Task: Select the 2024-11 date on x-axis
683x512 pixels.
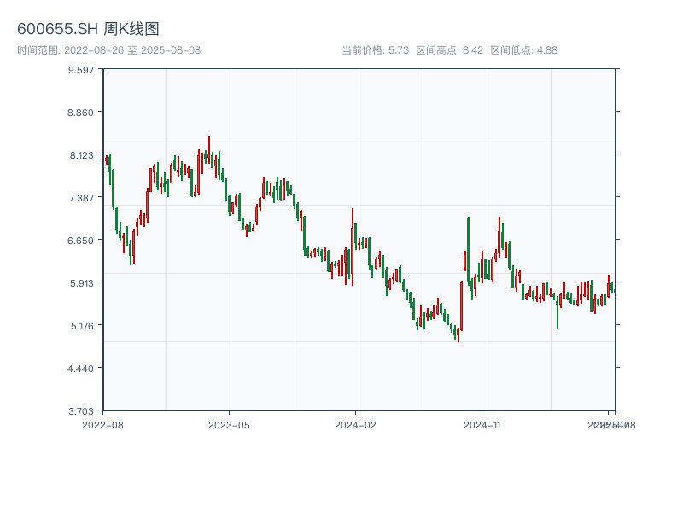Action: (482, 424)
